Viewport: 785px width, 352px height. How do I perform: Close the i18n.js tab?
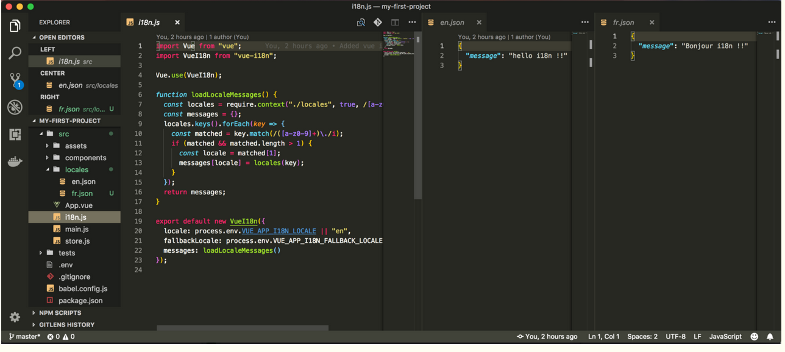pos(177,23)
